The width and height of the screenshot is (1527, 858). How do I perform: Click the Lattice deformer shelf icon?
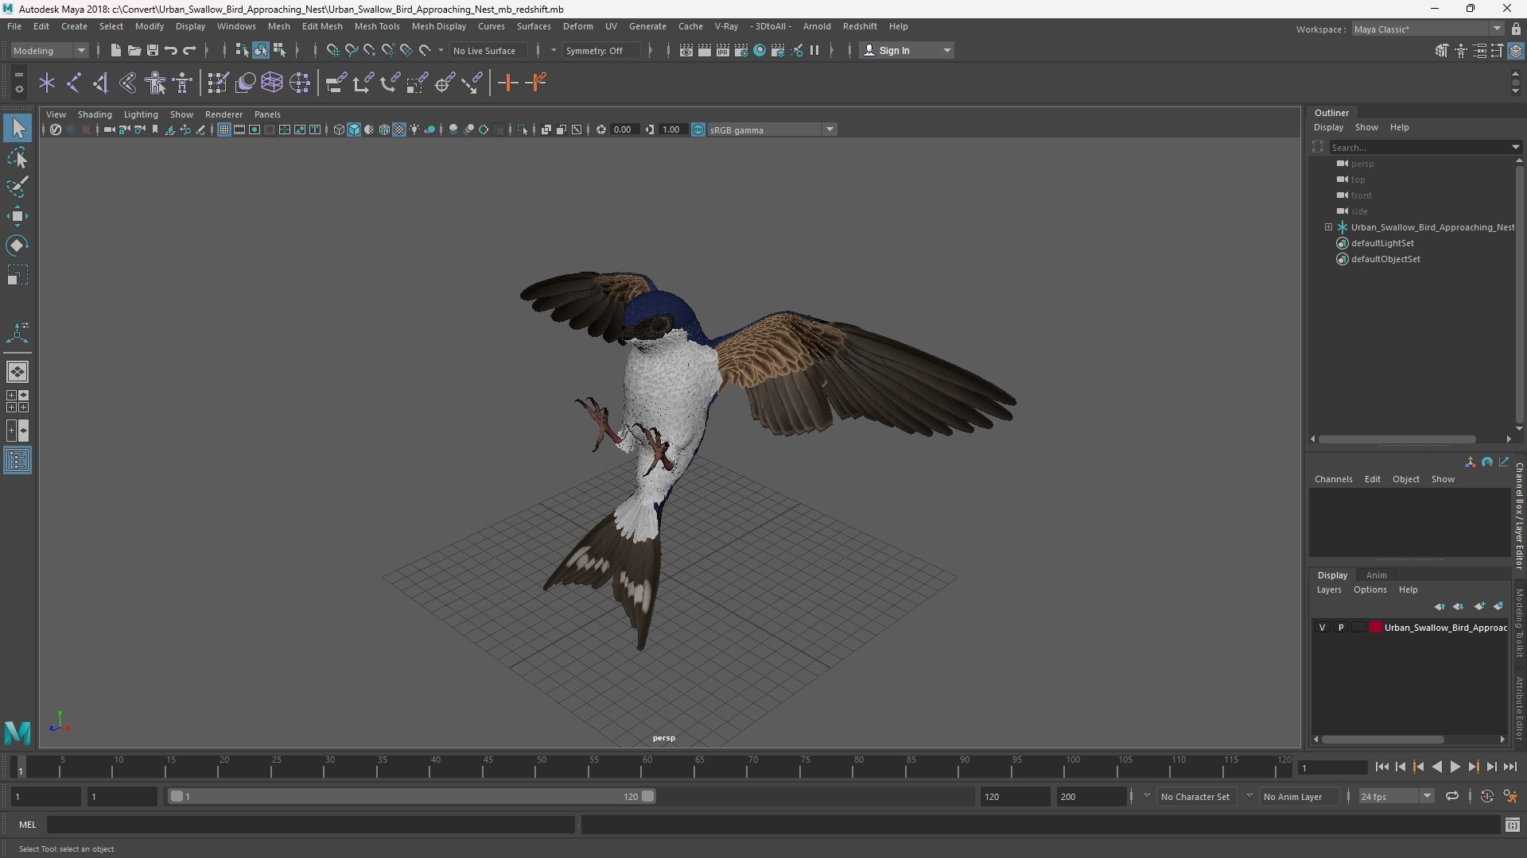pos(272,83)
